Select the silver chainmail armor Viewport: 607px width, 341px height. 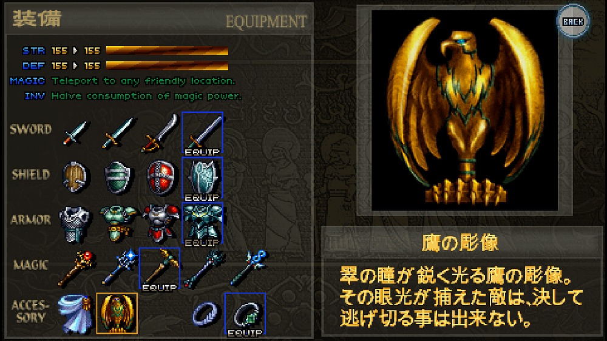74,224
